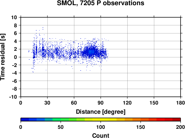Click the 'Count' colorbar label
185x138 pixels.
point(101,135)
